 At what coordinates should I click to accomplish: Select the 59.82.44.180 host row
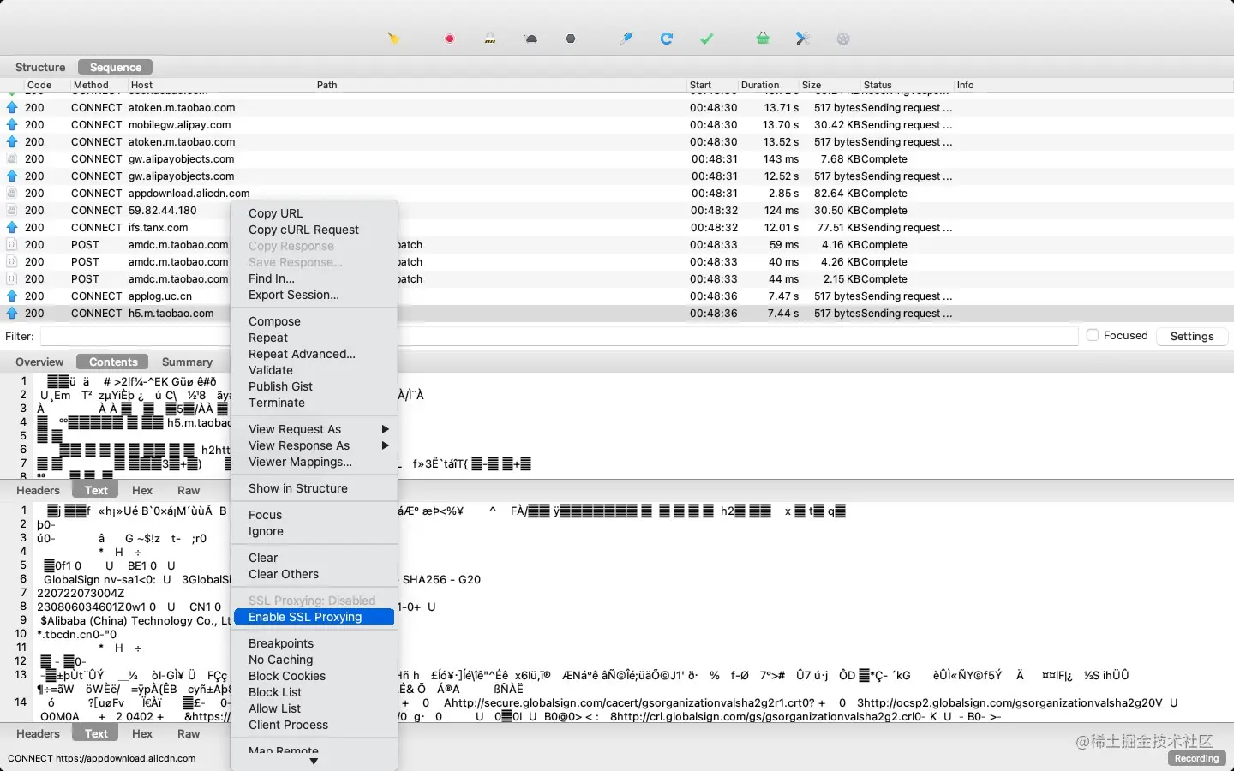(617, 211)
